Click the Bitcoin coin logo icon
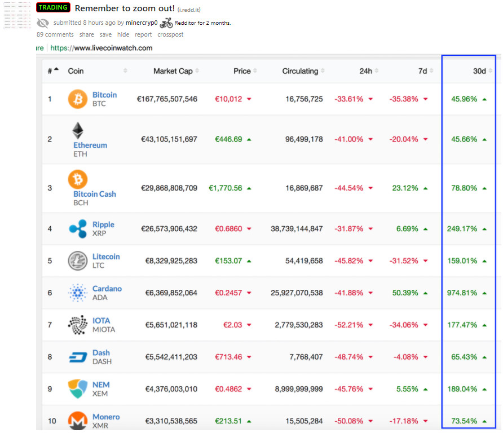503x433 pixels. click(x=78, y=99)
